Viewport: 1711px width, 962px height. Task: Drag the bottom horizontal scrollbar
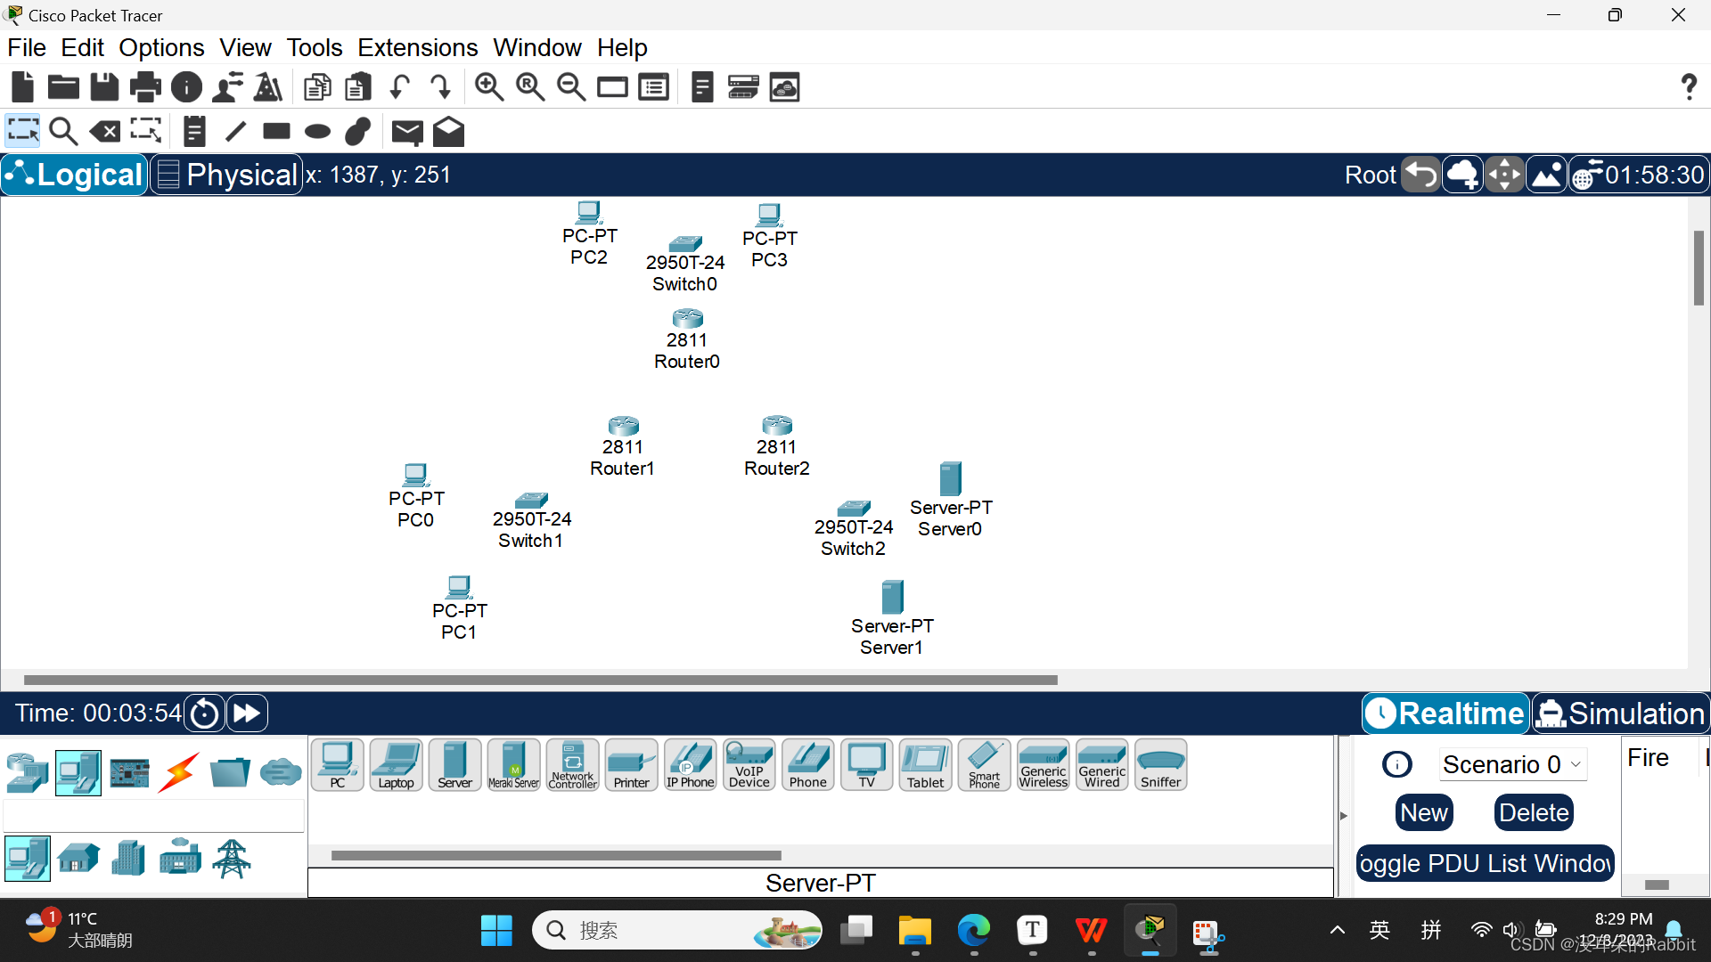coord(539,679)
